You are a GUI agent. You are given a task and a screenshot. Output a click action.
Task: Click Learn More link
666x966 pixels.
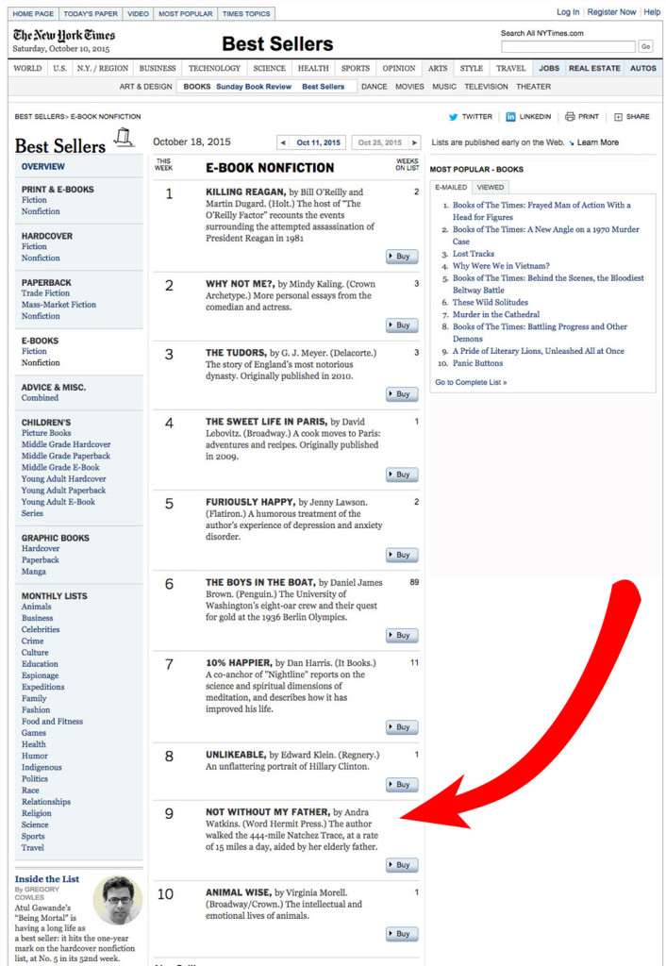(x=598, y=142)
